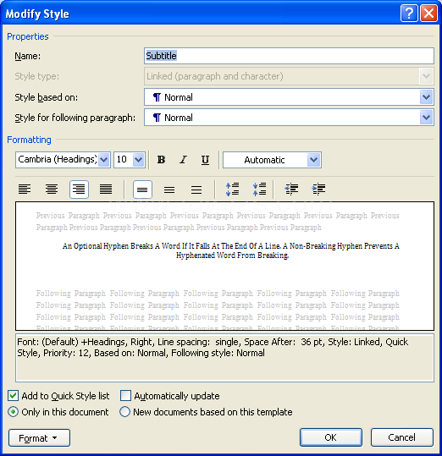This screenshot has height=456, width=442.
Task: Open the Format menu button
Action: tap(39, 437)
